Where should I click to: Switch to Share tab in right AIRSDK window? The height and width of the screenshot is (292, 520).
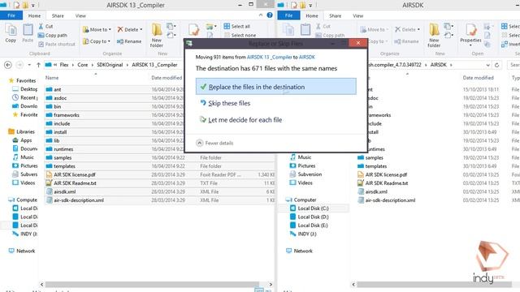pyautogui.click(x=335, y=15)
